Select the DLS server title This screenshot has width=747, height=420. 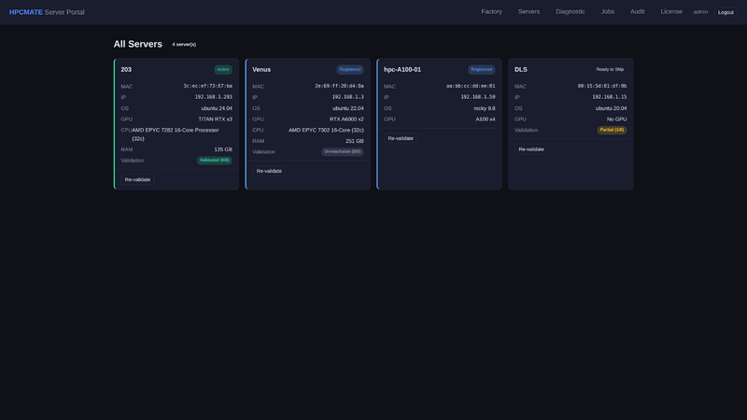pos(521,69)
